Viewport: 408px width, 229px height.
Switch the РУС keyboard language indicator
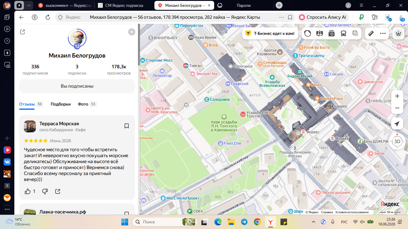[x=344, y=222]
